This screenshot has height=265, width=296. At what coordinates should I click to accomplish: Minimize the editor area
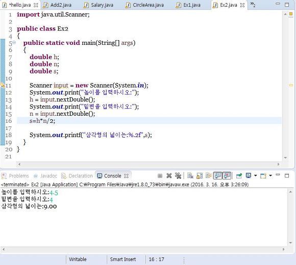pos(278,4)
